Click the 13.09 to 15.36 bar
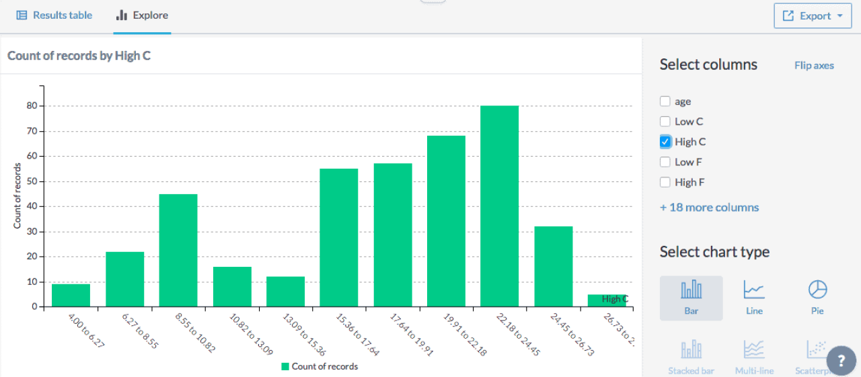The image size is (861, 377). (285, 292)
